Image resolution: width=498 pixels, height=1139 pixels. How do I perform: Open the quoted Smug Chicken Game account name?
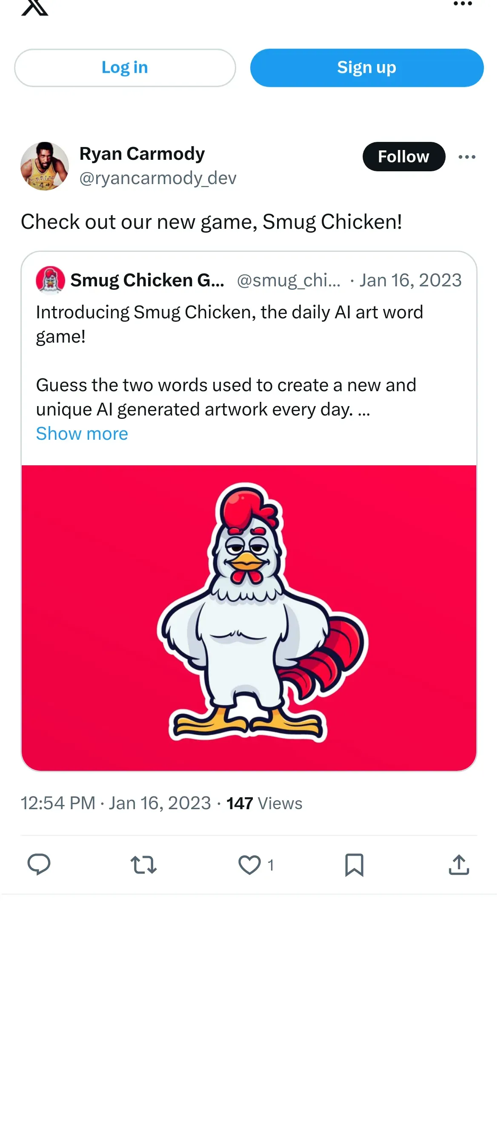click(x=147, y=280)
